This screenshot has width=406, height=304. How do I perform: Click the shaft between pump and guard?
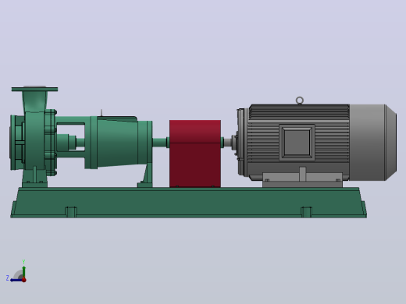pyautogui.click(x=160, y=143)
